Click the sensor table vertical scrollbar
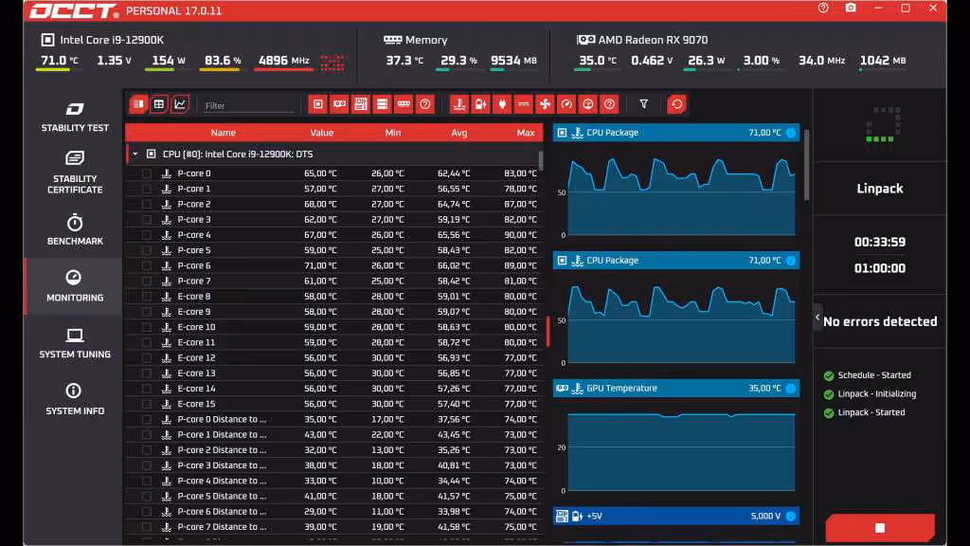Viewport: 970px width, 546px height. tap(541, 160)
